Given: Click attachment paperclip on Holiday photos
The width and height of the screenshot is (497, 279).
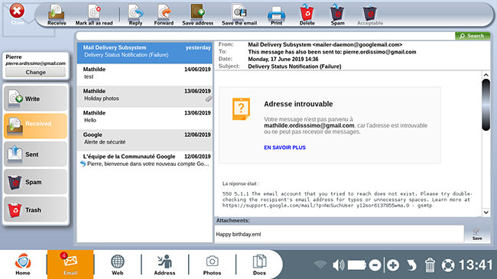Looking at the screenshot, I should [x=208, y=99].
